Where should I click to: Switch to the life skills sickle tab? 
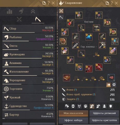38,20
